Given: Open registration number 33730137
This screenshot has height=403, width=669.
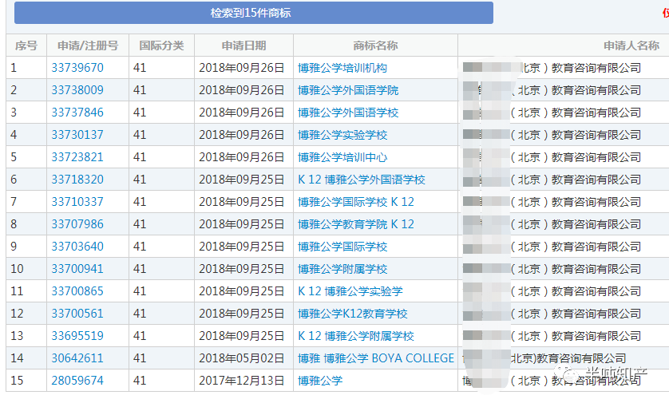Looking at the screenshot, I should [77, 135].
